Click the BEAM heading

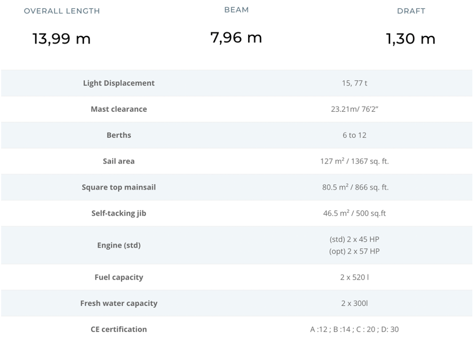(x=236, y=10)
